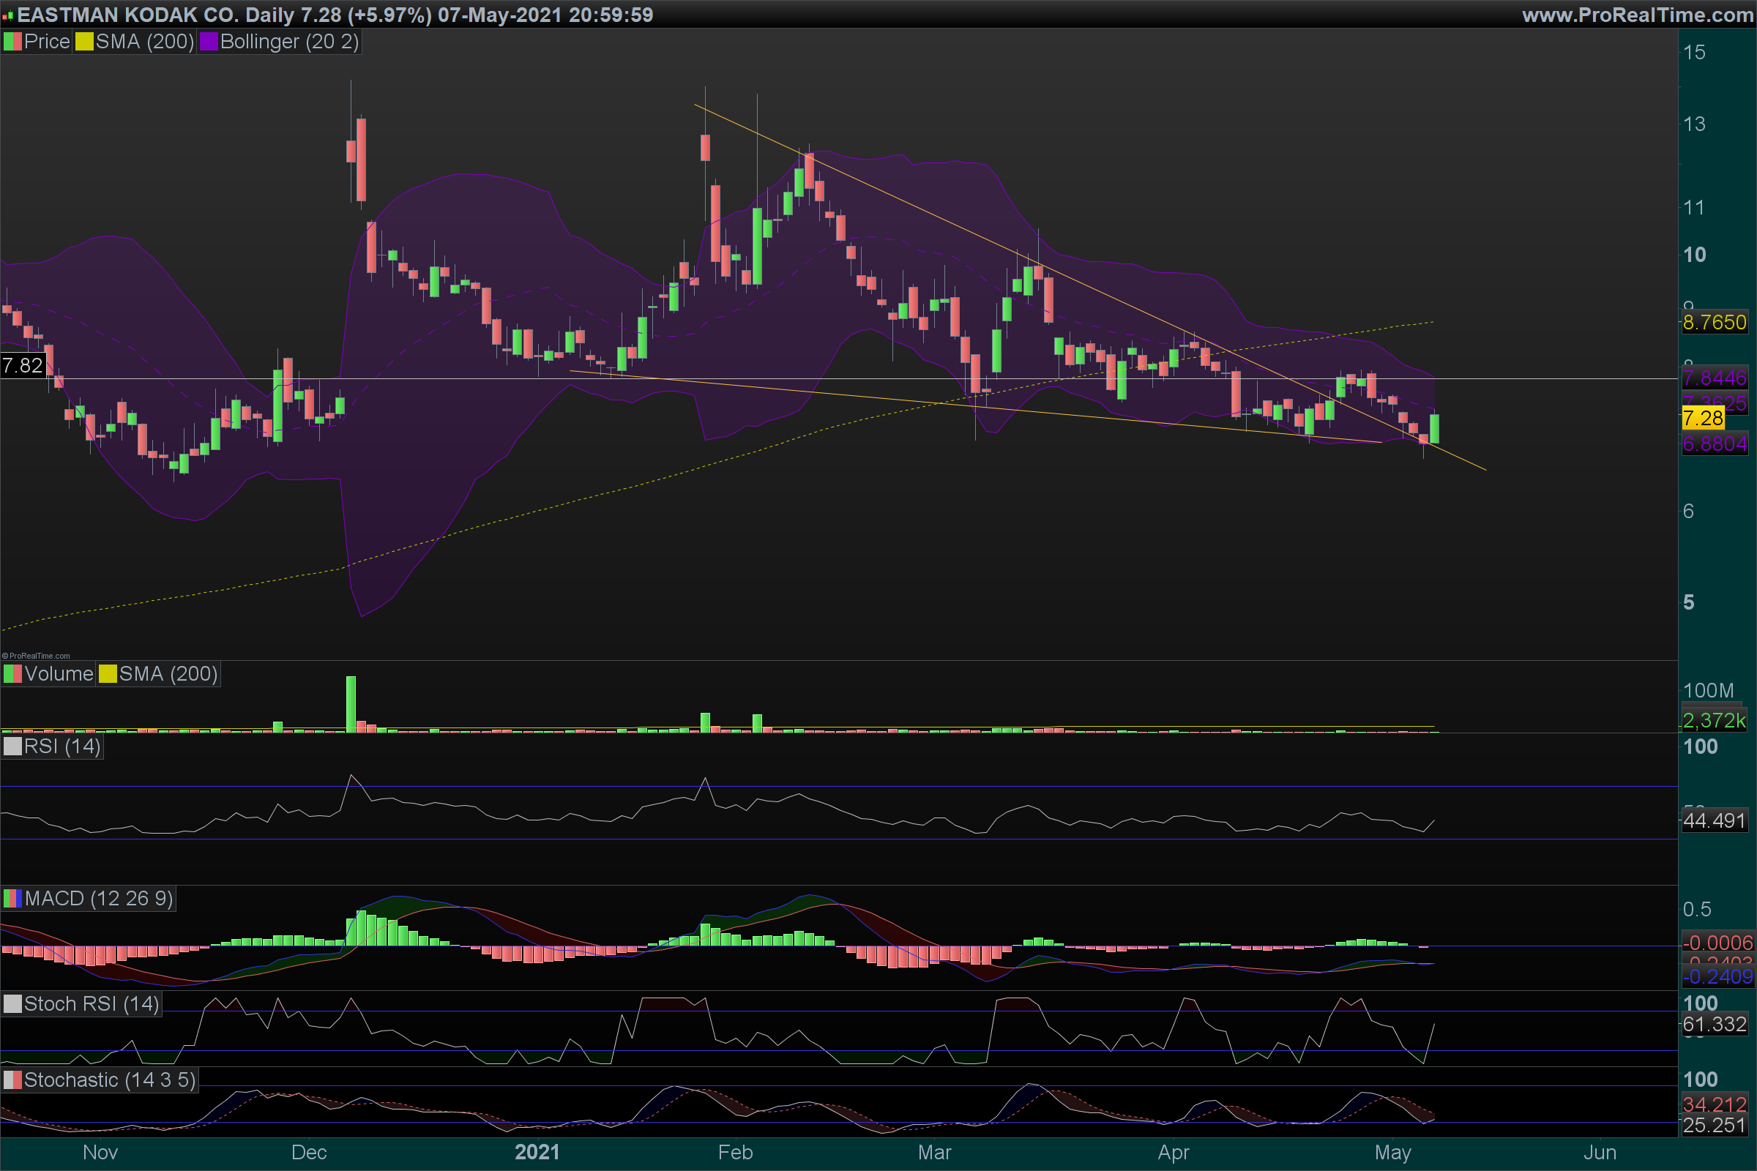Image resolution: width=1757 pixels, height=1171 pixels.
Task: Click the May label on time axis
Action: tap(1392, 1152)
